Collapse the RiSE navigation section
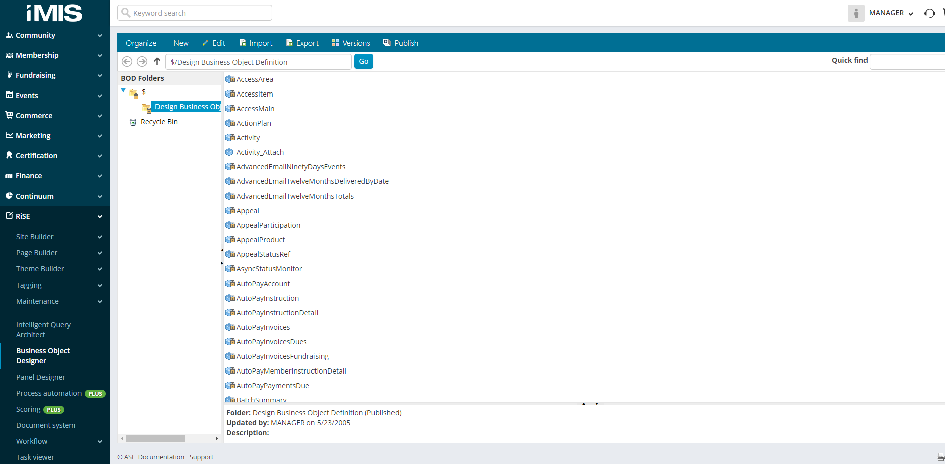The width and height of the screenshot is (945, 464). click(x=99, y=216)
